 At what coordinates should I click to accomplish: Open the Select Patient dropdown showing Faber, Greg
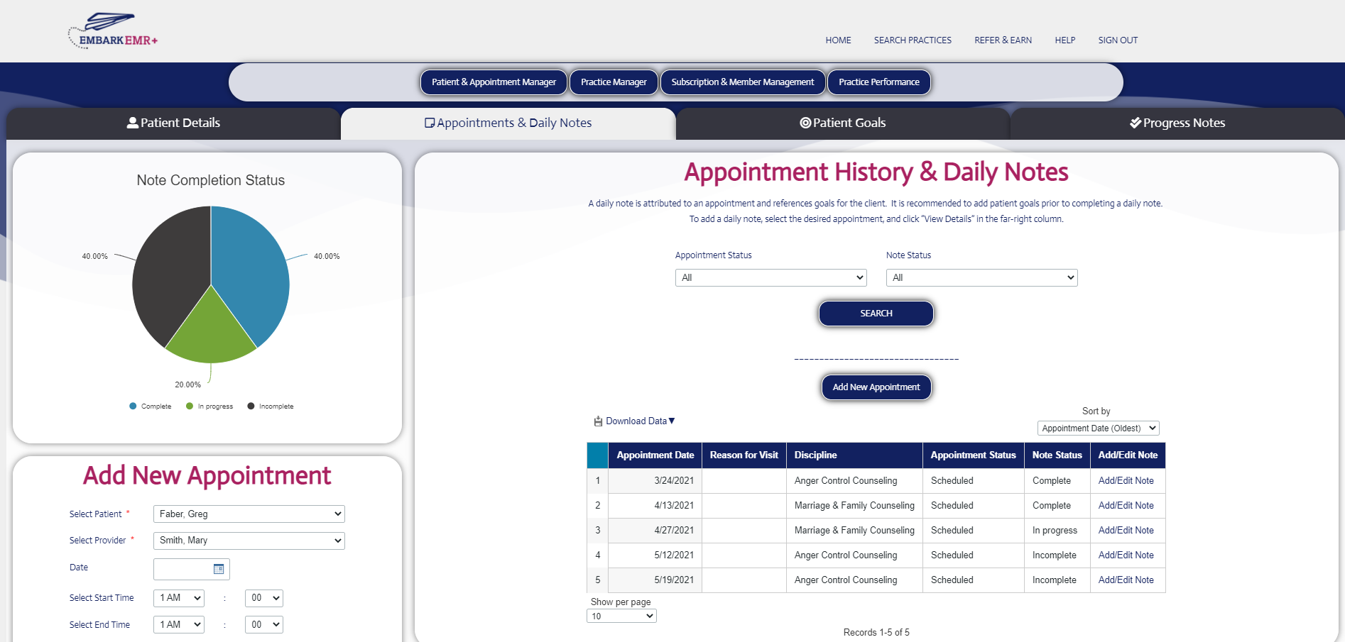(x=249, y=514)
